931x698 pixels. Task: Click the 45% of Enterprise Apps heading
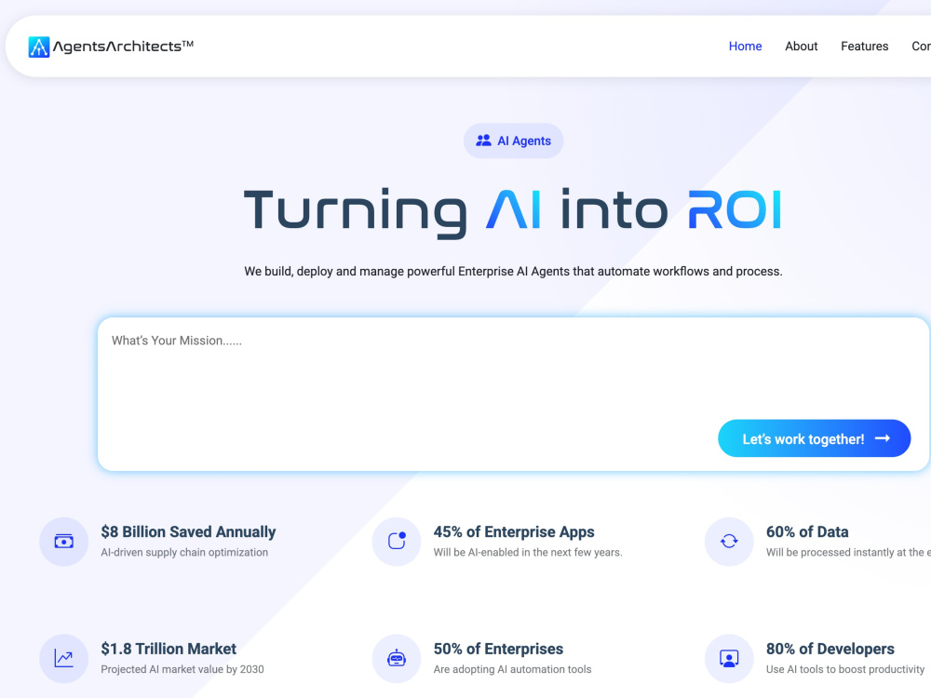[514, 531]
